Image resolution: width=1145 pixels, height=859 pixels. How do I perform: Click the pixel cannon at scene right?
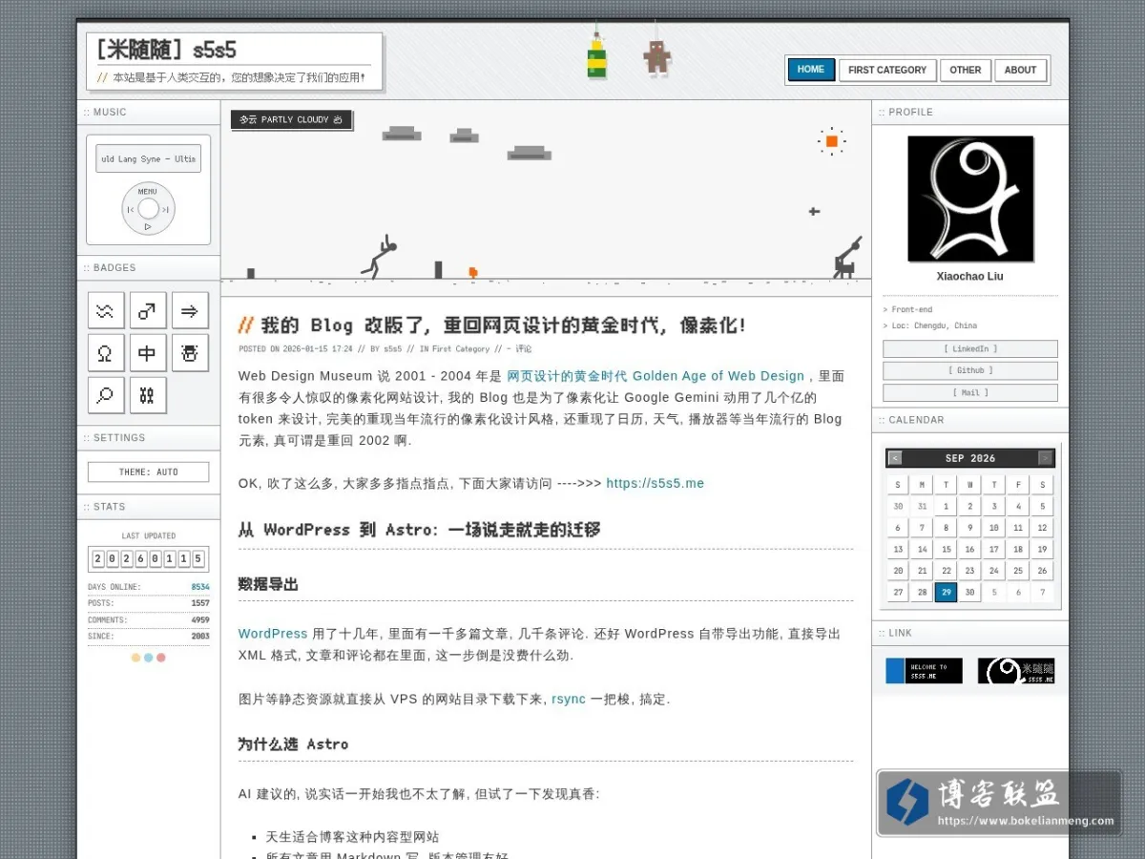847,258
